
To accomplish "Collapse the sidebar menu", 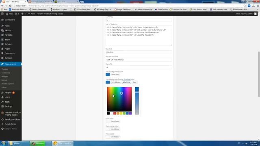I will pos(9,129).
